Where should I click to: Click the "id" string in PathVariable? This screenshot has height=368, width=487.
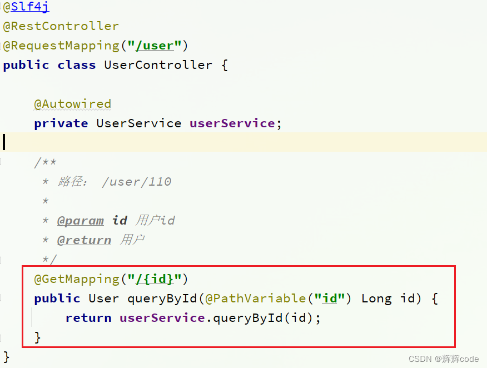pos(330,299)
